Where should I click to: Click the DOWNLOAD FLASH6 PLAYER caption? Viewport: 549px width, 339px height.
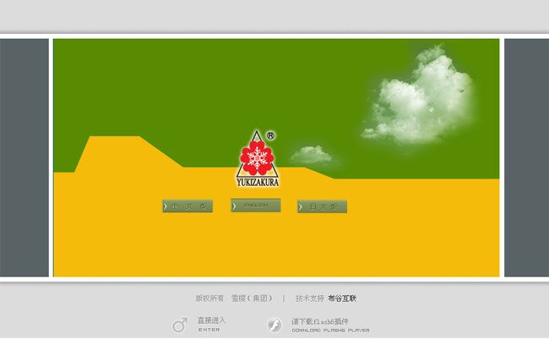click(x=330, y=331)
